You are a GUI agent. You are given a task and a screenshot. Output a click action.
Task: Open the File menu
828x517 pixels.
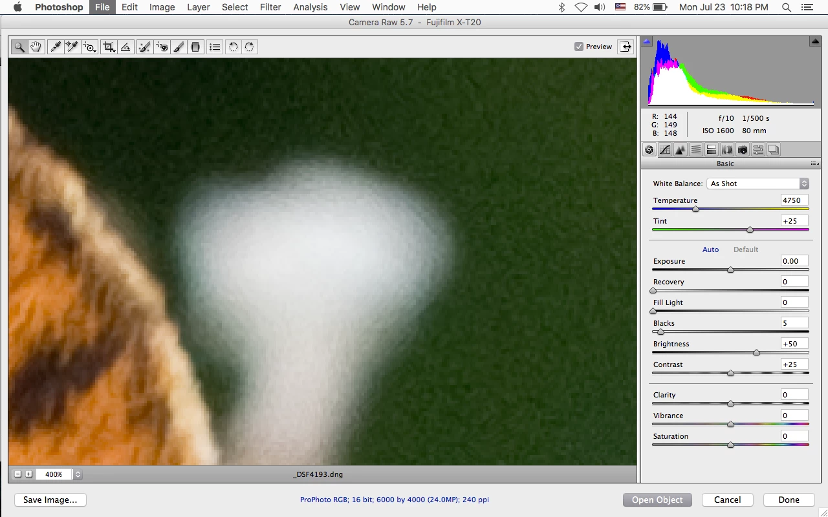[x=102, y=7]
